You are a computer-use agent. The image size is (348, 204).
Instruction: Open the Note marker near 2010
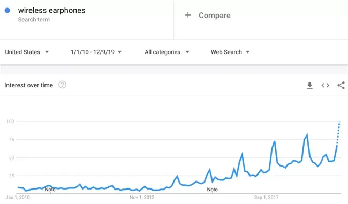50,190
